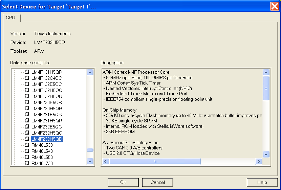Dismiss dialog with the Cancel button
Image resolution: width=281 pixels, height=190 pixels.
click(x=157, y=182)
